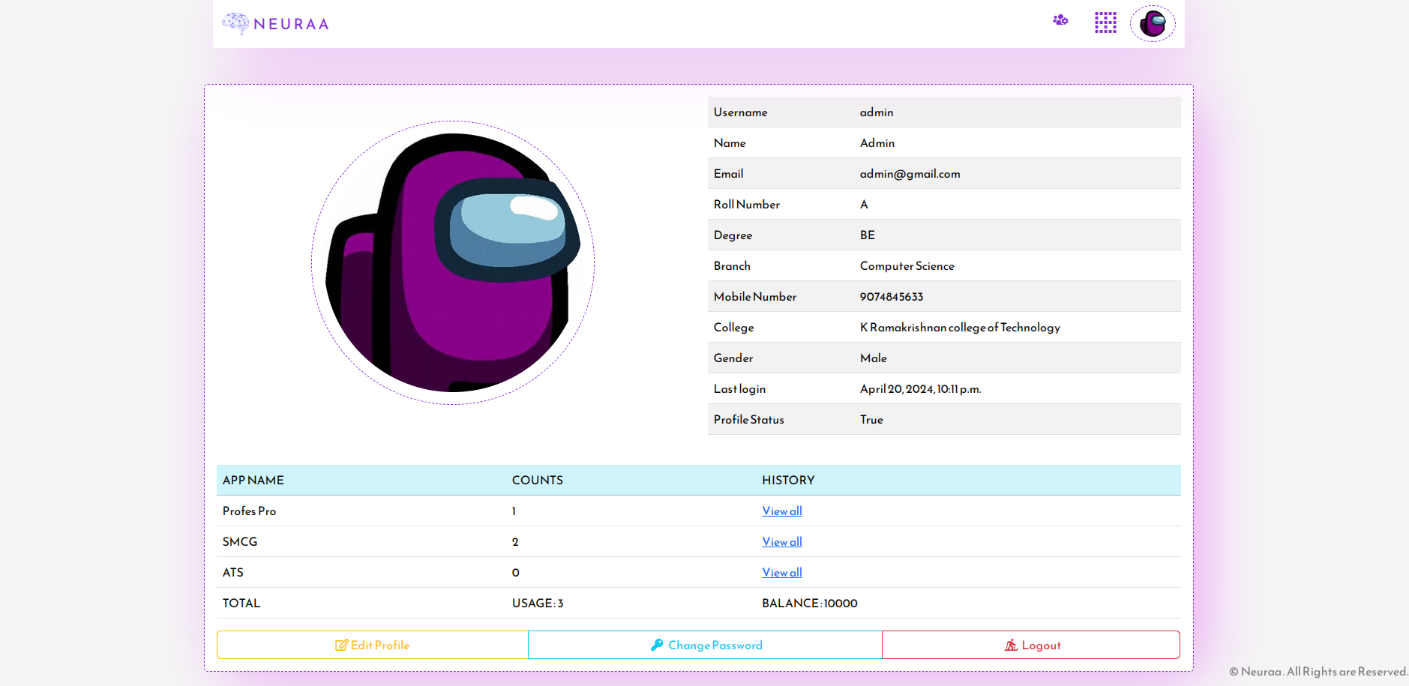Click the Username value admin
Screen dimensions: 1409x686
(x=877, y=112)
